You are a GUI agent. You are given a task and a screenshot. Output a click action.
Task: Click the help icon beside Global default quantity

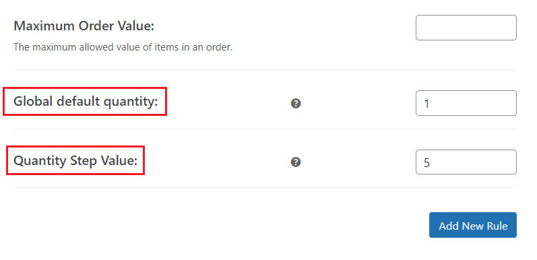[296, 104]
